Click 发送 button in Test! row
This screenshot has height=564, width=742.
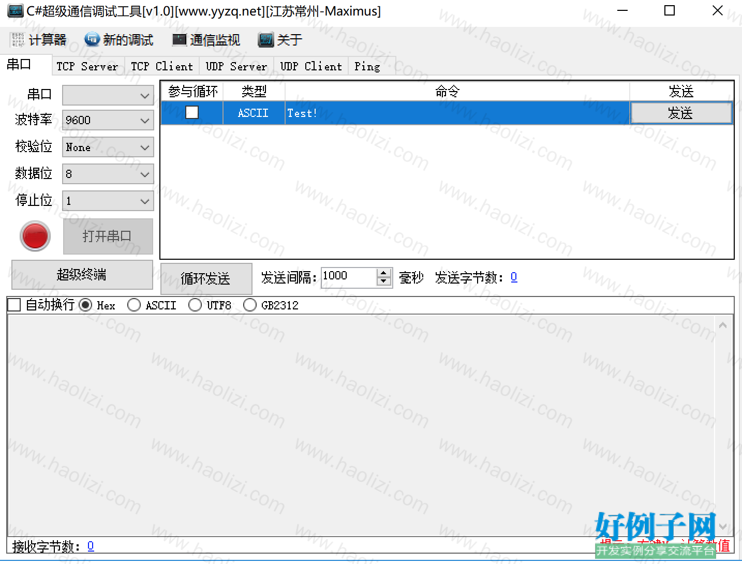[681, 113]
